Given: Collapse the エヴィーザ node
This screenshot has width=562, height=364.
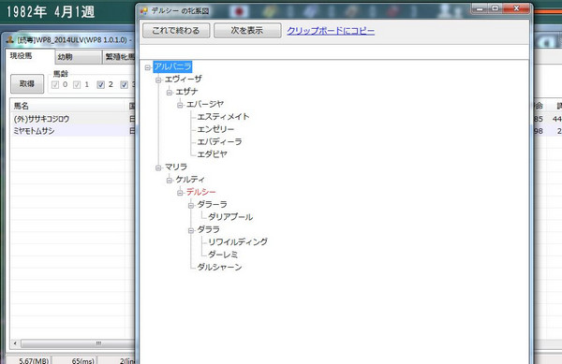Looking at the screenshot, I should (158, 80).
